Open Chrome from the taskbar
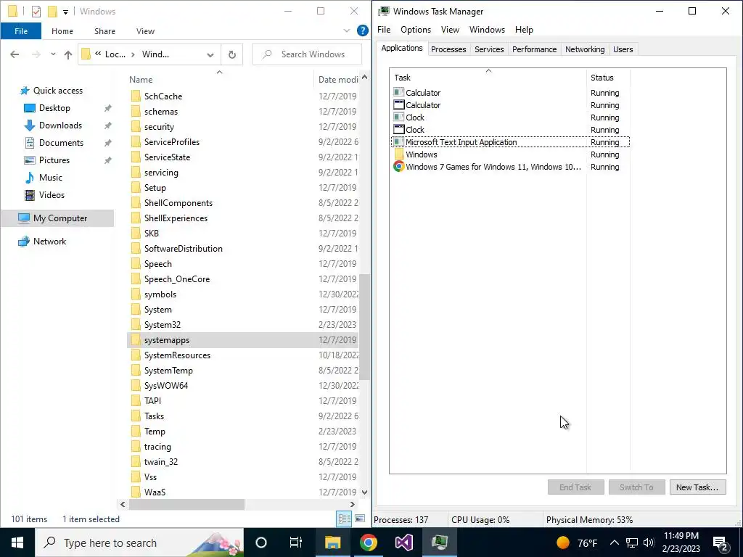 (368, 542)
